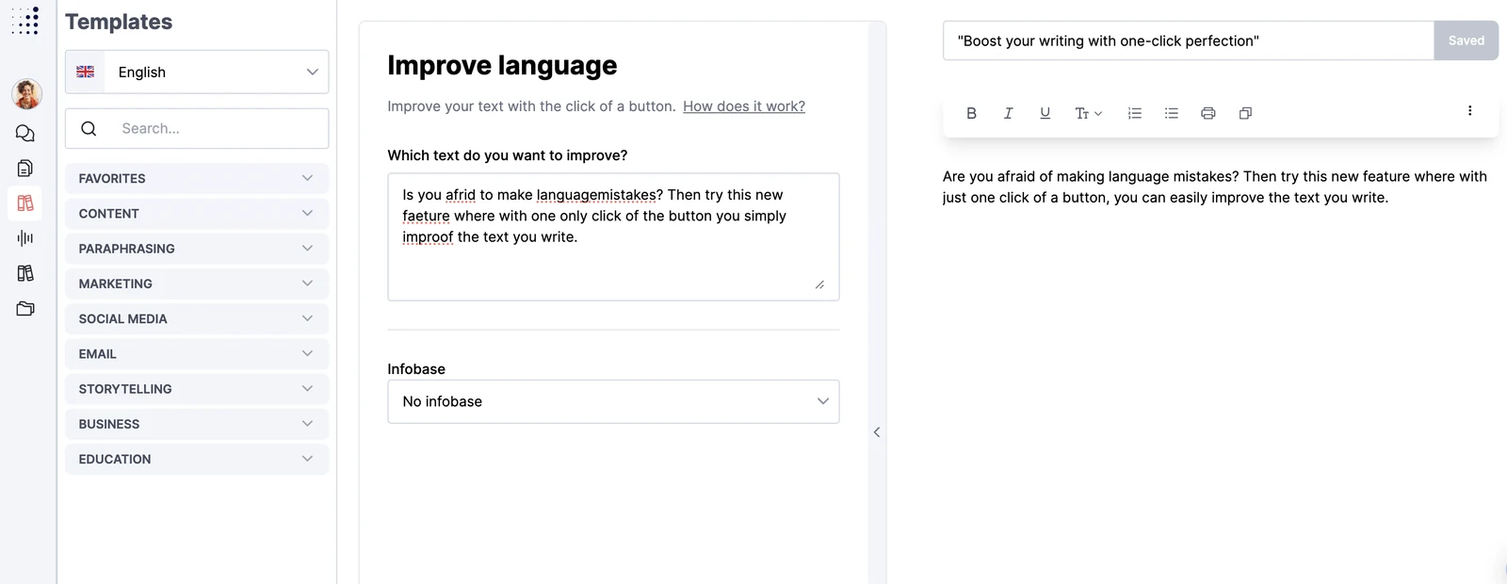Expand the BUSINESS category
Viewport: 1507px width, 584px height.
pyautogui.click(x=197, y=424)
